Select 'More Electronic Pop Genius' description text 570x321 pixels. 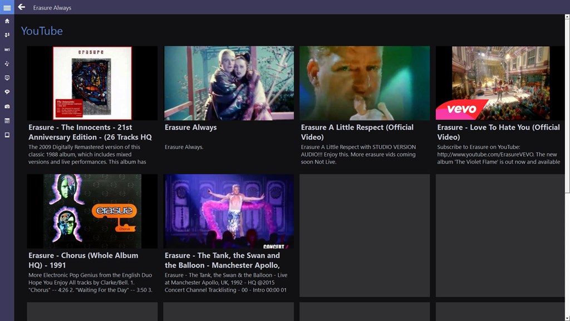coord(90,283)
